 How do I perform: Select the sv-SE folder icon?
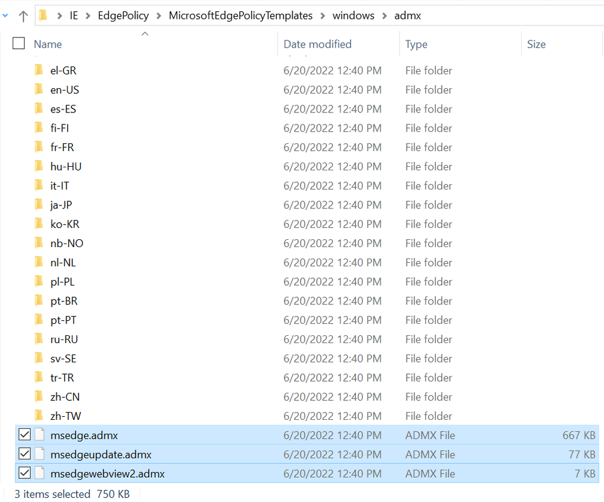pos(39,358)
